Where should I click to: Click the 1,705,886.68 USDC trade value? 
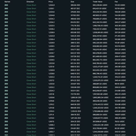(x=100, y=111)
